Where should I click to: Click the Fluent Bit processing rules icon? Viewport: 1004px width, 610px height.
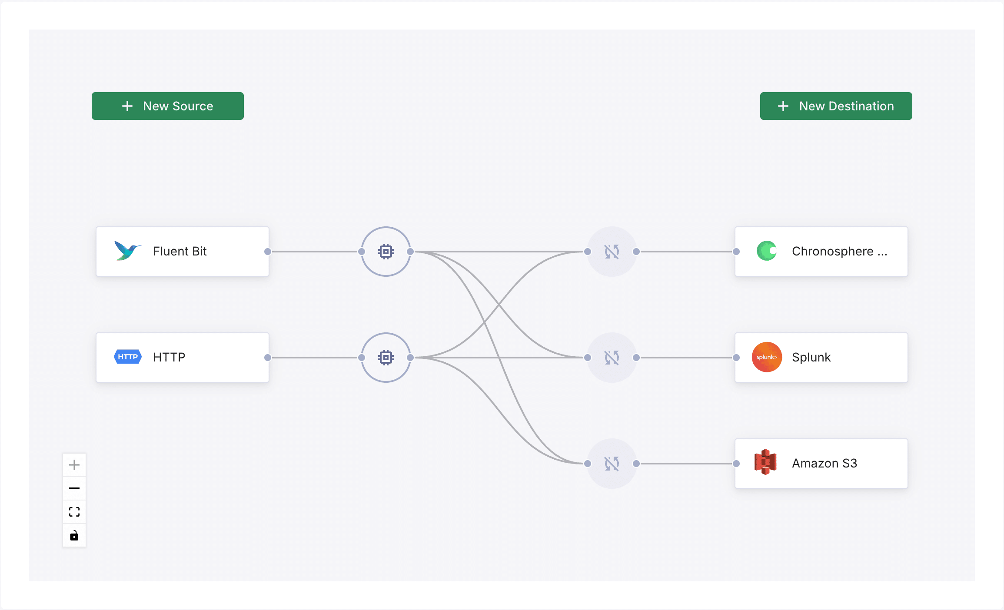pyautogui.click(x=386, y=252)
